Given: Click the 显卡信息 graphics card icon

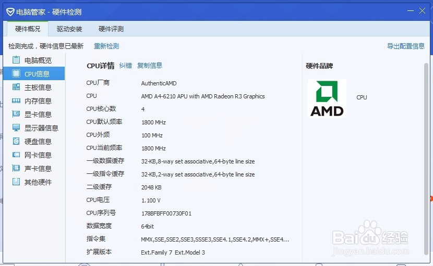Looking at the screenshot, I should click(16, 114).
